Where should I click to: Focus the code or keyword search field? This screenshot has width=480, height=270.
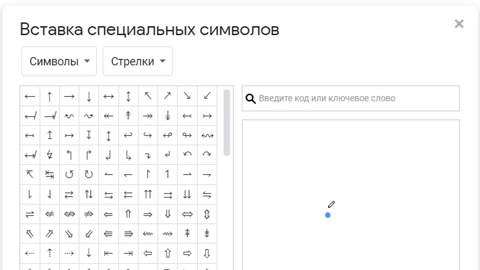click(351, 98)
